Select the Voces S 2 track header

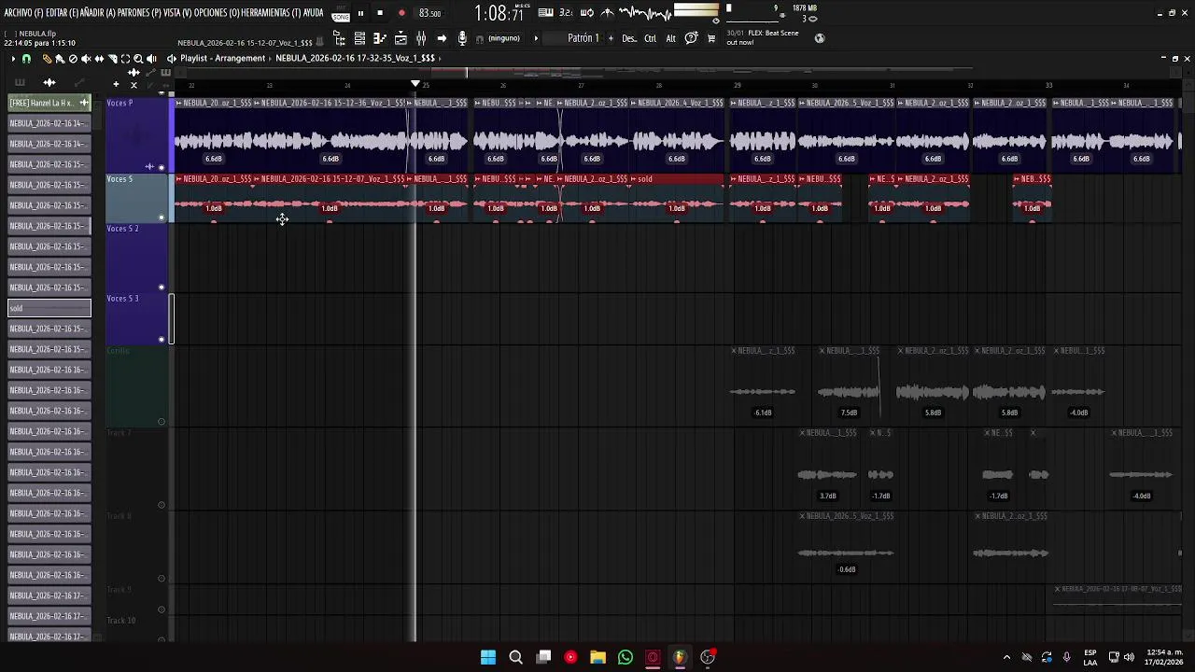(x=136, y=258)
